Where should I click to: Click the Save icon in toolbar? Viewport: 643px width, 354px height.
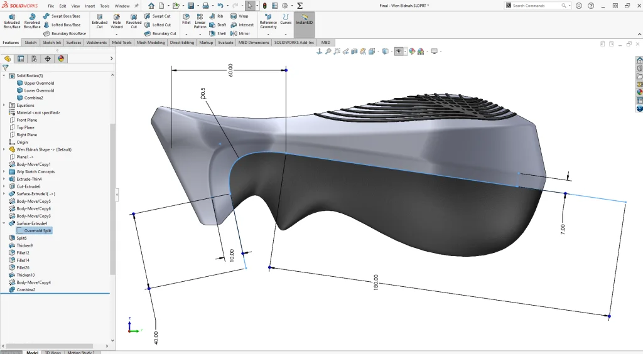coord(190,6)
